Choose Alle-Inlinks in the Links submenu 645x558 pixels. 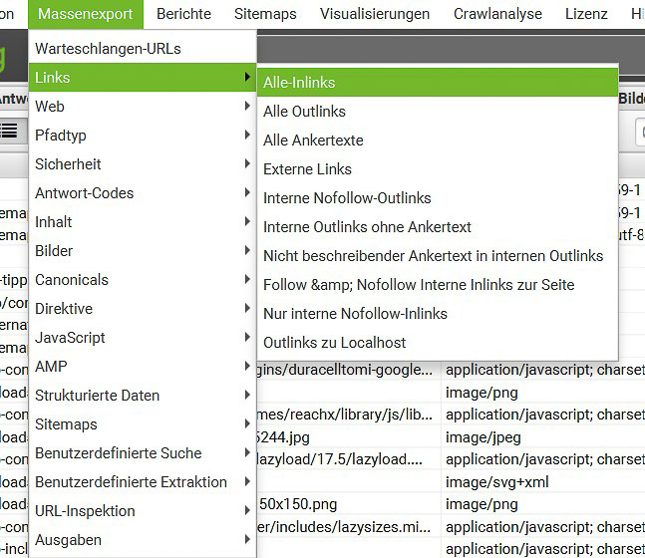click(x=299, y=83)
